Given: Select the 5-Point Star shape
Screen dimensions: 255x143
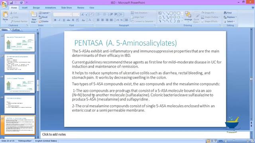Looking at the screenshot, I should click(178, 21).
